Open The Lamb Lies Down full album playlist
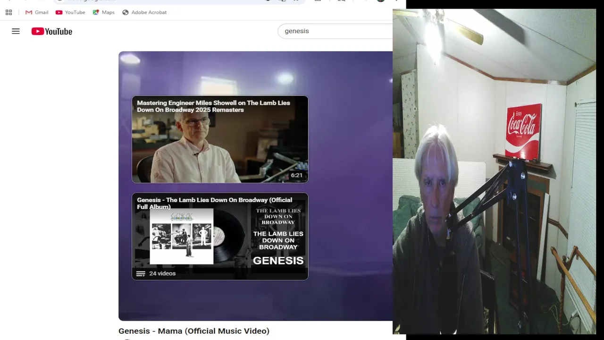This screenshot has width=604, height=340. point(220,236)
